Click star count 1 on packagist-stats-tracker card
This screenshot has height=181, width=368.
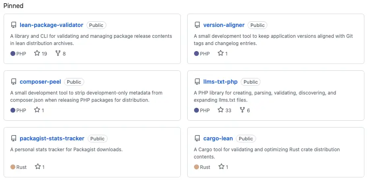click(x=43, y=167)
